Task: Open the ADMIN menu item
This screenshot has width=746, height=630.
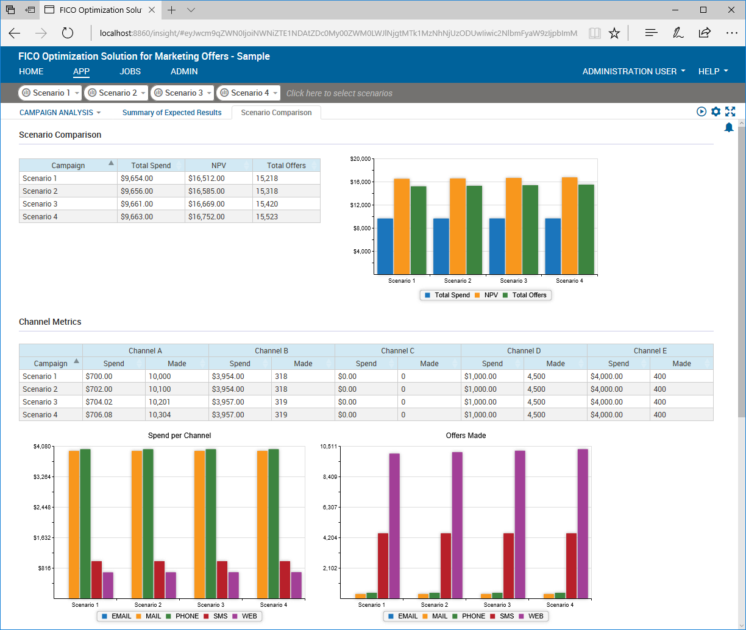Action: pos(184,71)
